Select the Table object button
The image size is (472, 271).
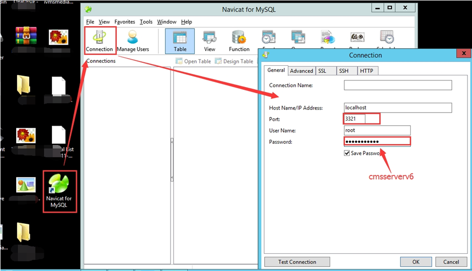point(180,41)
